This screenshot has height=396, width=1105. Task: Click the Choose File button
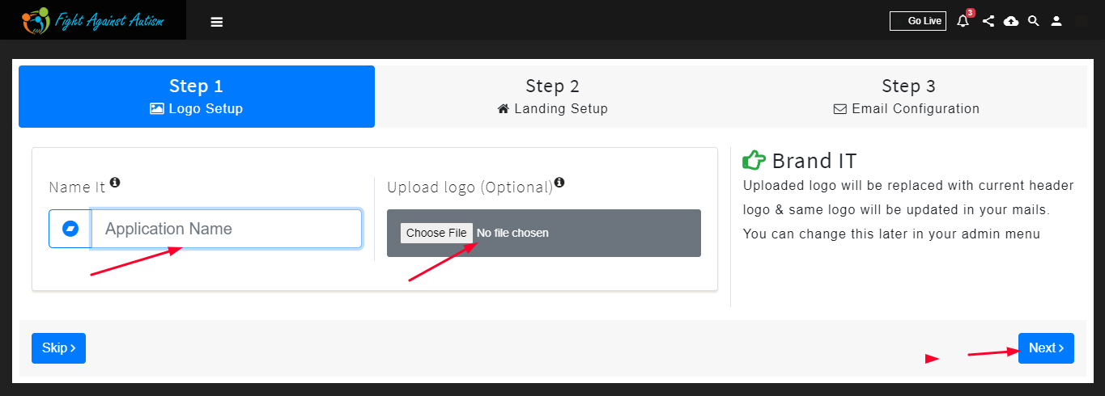[x=436, y=233]
